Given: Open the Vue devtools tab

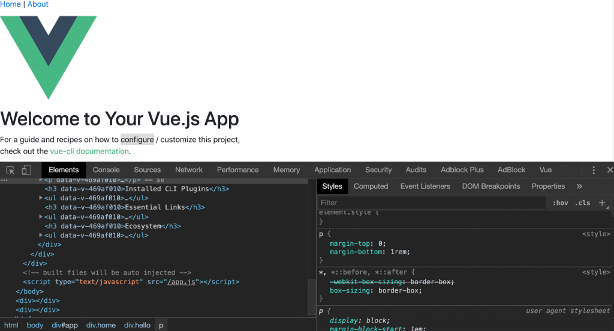Looking at the screenshot, I should (x=546, y=170).
